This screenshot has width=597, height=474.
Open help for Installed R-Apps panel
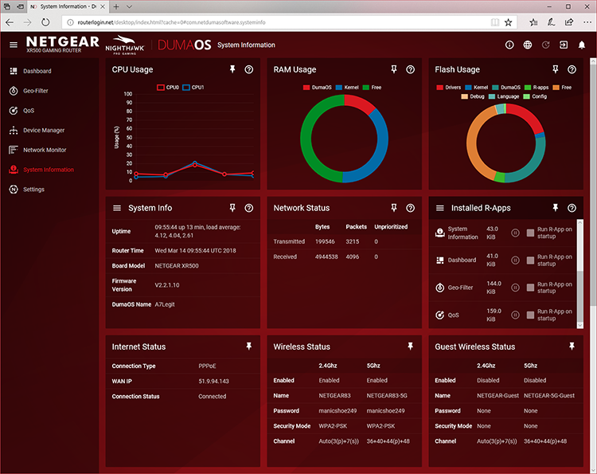[x=572, y=208]
